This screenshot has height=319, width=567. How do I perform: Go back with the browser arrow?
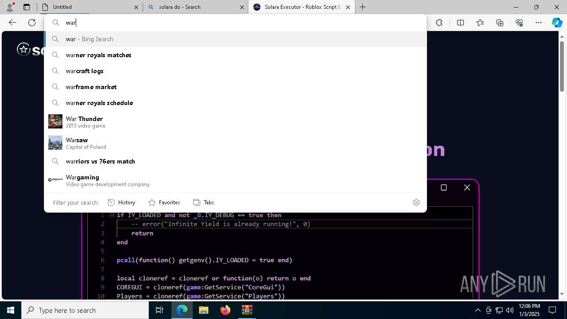(12, 23)
